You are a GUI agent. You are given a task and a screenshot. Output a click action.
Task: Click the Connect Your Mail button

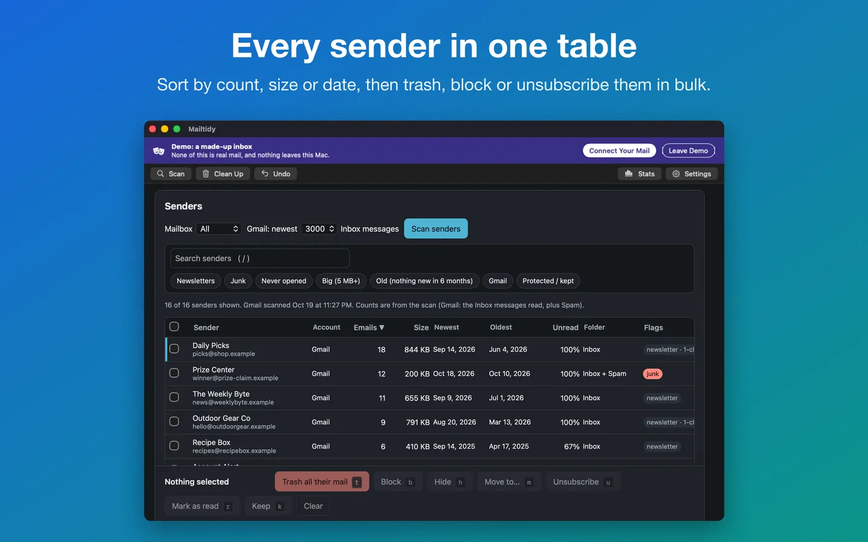(x=620, y=151)
